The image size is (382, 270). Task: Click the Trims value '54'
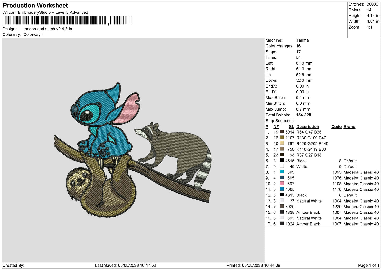[298, 57]
